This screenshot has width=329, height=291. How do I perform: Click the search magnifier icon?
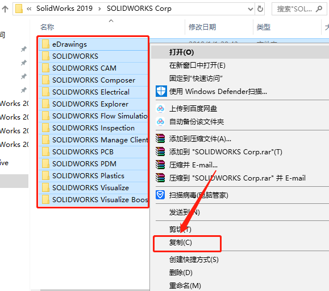click(319, 9)
